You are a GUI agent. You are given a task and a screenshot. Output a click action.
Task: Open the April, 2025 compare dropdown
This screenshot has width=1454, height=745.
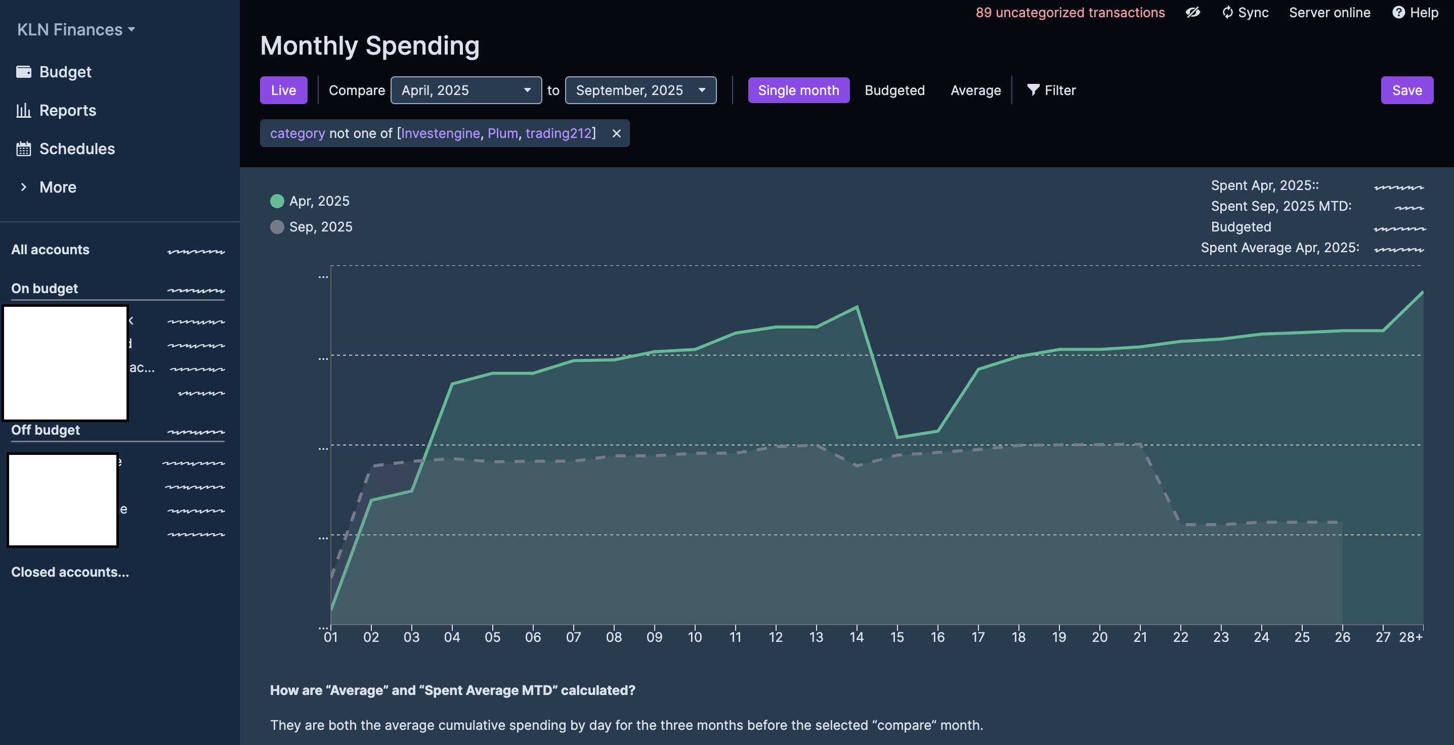[465, 90]
